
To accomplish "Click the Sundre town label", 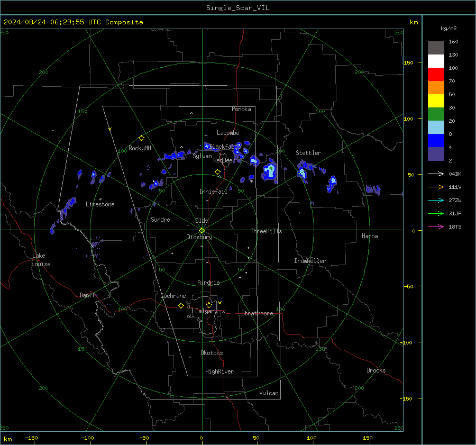I will (x=160, y=219).
